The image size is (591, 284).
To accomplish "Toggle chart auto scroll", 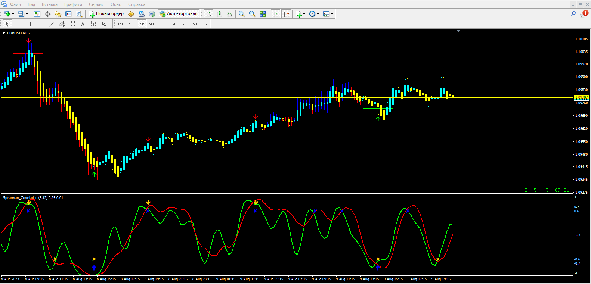I will (276, 14).
